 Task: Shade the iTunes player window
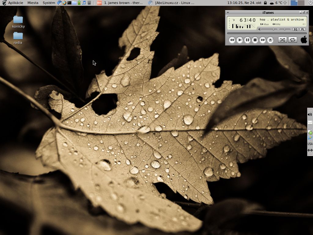[304, 12]
